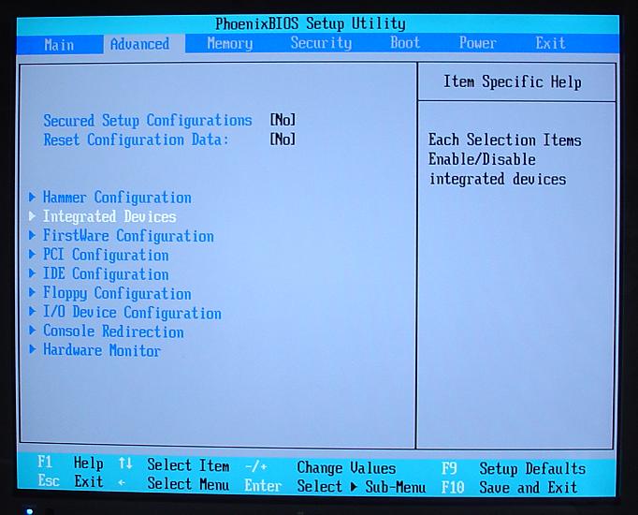Expand arrow beside Hammer Configuration
The width and height of the screenshot is (638, 515).
point(32,197)
